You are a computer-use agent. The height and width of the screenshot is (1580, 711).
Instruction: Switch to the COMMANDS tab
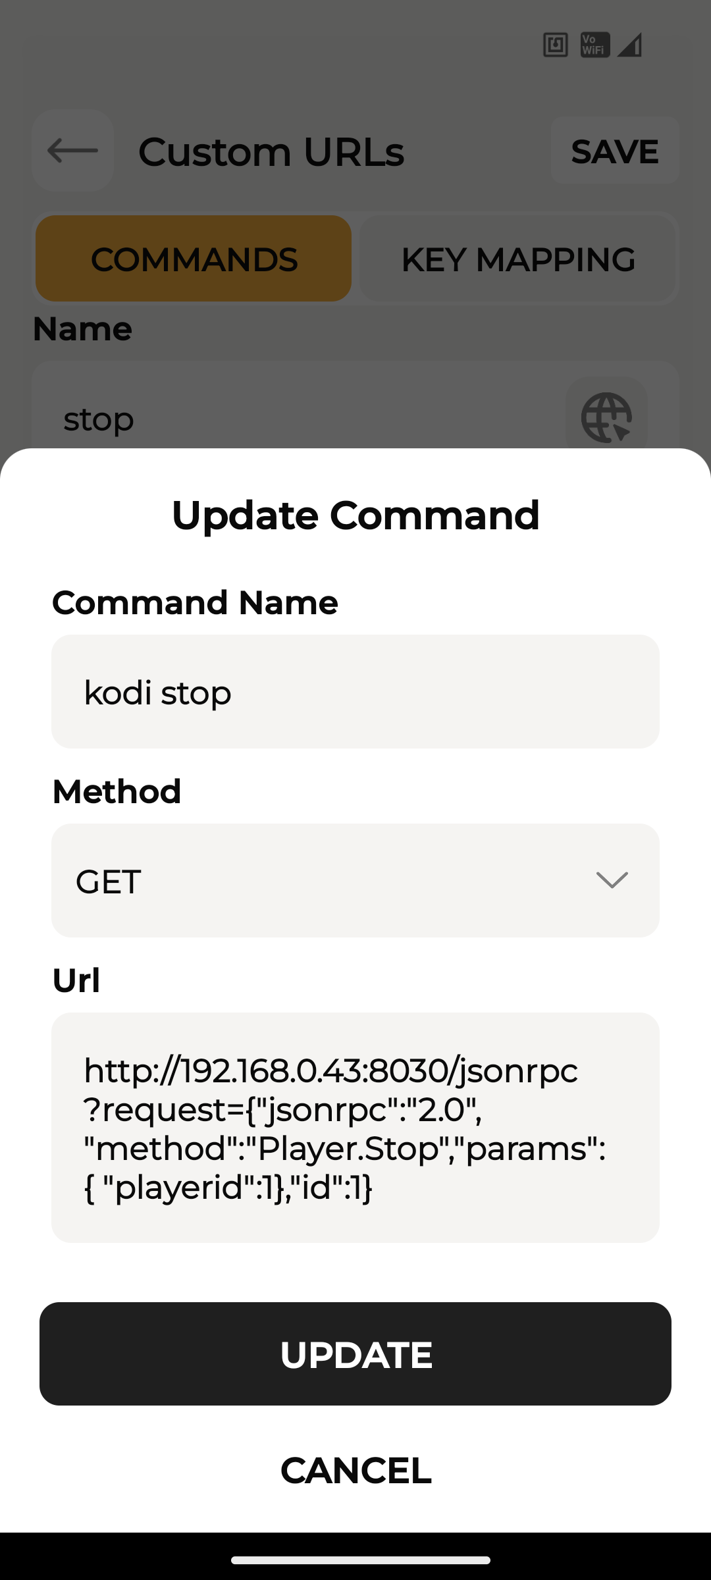pyautogui.click(x=194, y=259)
